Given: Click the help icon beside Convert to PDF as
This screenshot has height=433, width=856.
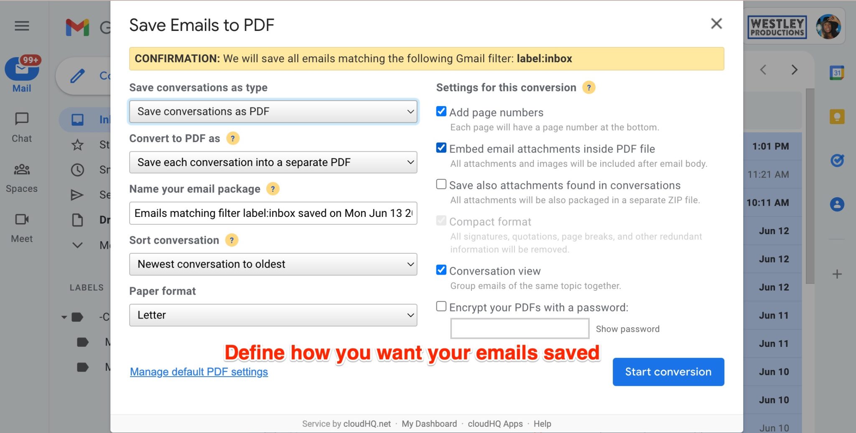Looking at the screenshot, I should click(x=233, y=138).
